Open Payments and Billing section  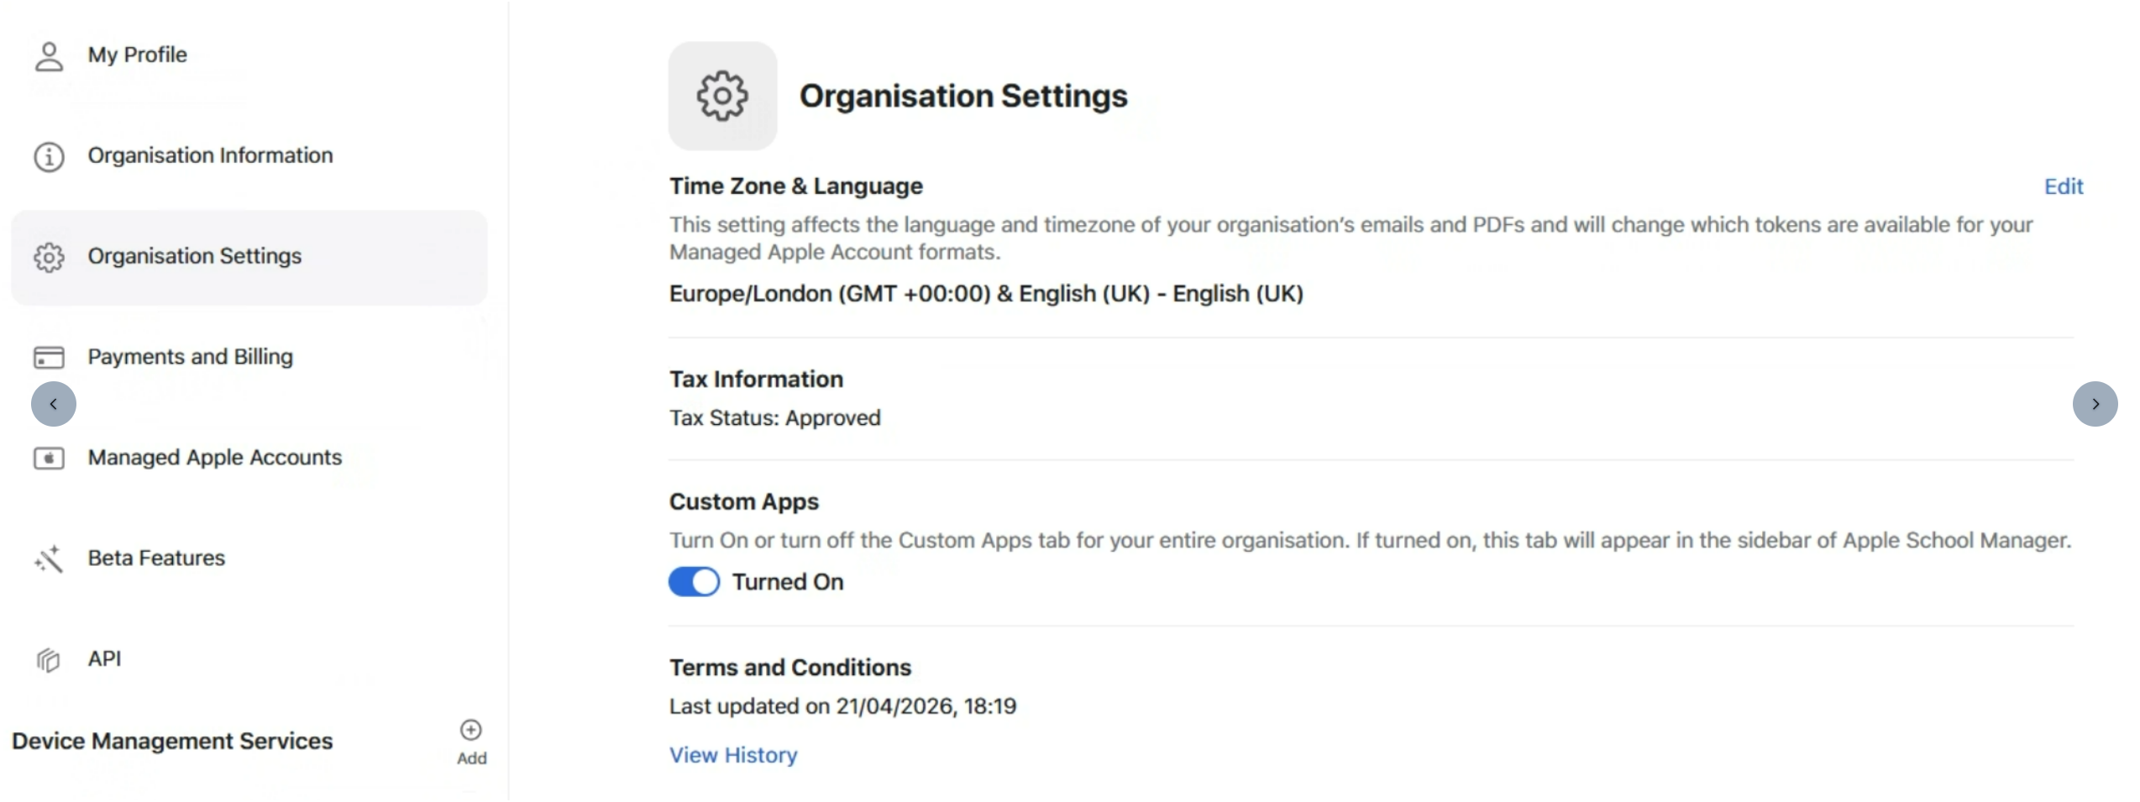(x=191, y=357)
